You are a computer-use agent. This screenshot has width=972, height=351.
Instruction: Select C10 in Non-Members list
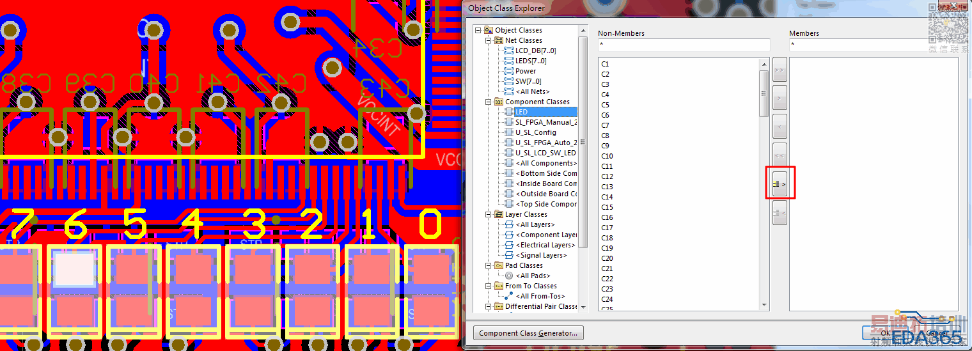(x=607, y=156)
